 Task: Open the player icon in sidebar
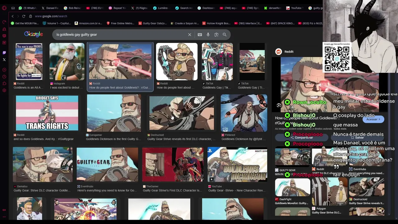pos(4,70)
